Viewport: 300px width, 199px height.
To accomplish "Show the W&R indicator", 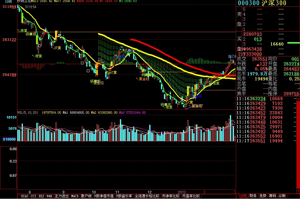I will (x=50, y=196).
